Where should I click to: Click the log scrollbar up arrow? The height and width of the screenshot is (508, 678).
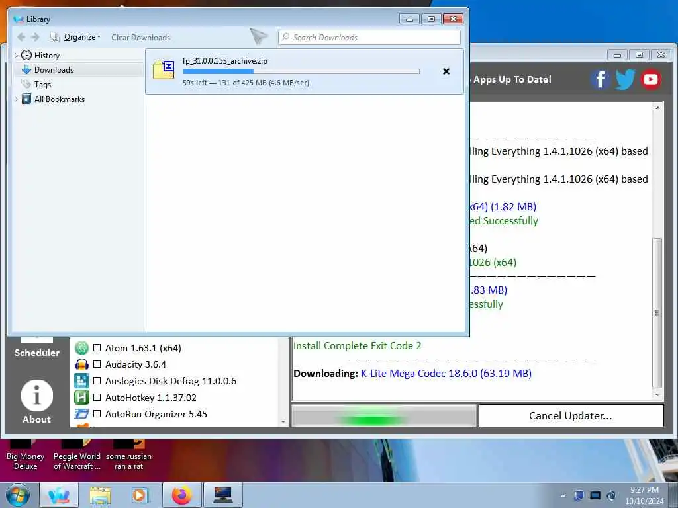point(657,108)
